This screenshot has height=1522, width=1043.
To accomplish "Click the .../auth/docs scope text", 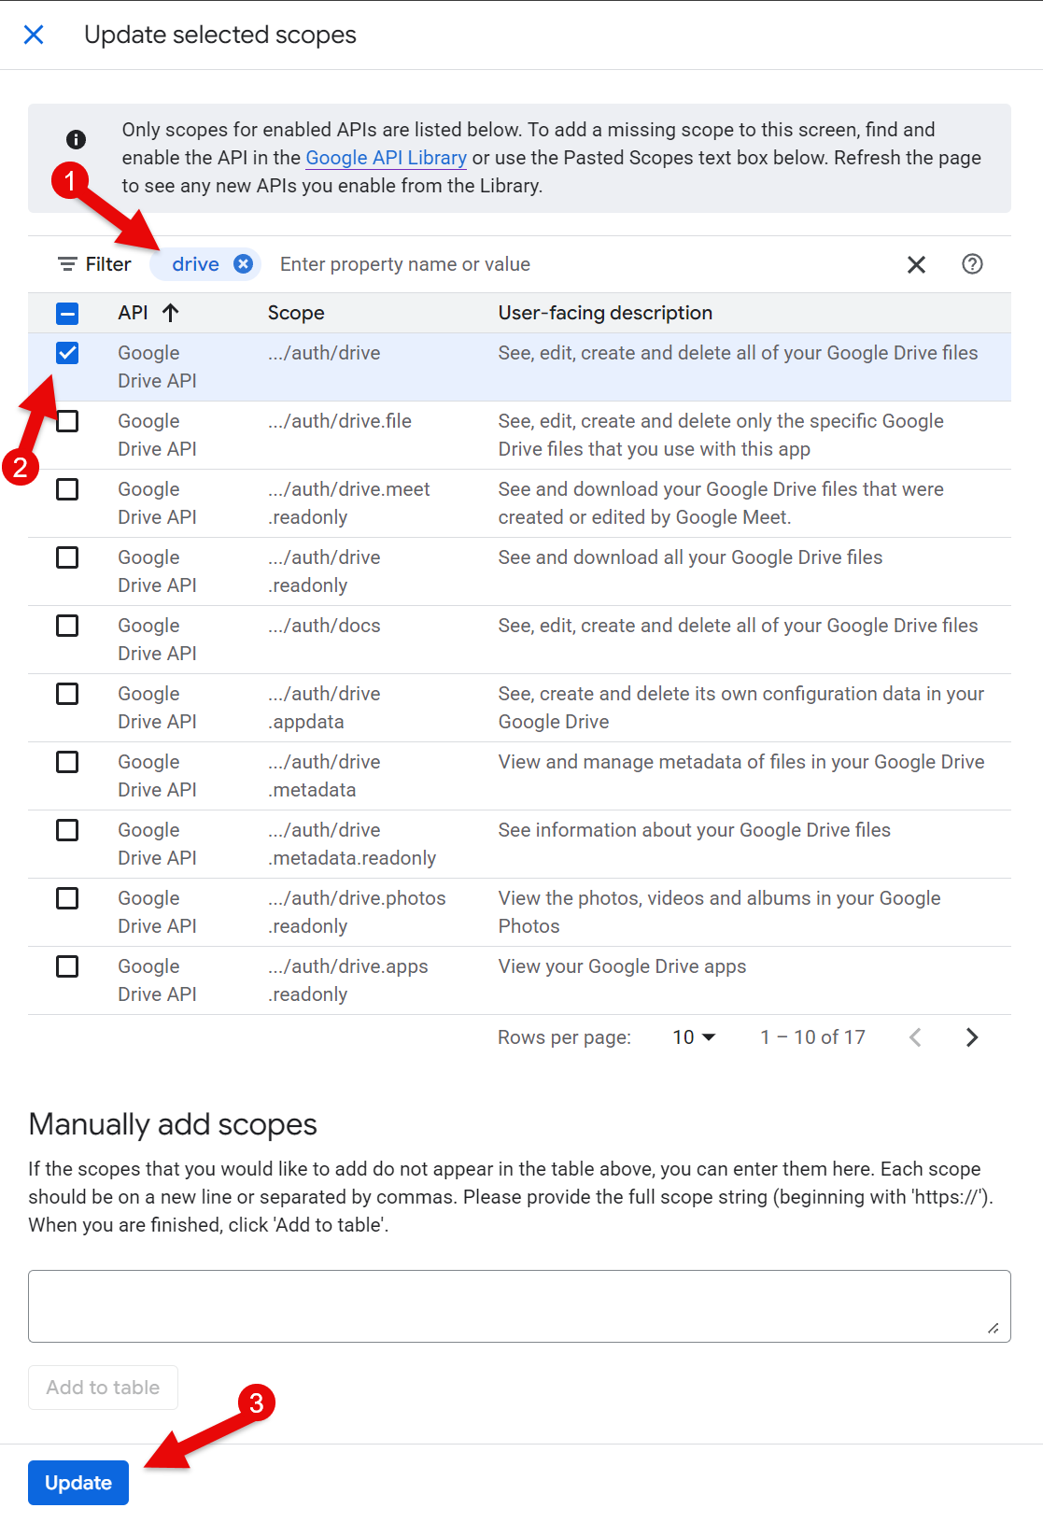I will 324,626.
